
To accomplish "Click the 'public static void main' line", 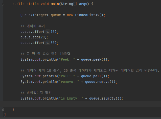I will (x=53, y=4).
